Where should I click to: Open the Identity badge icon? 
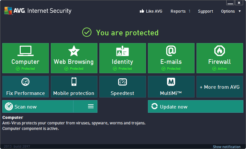tap(123, 51)
